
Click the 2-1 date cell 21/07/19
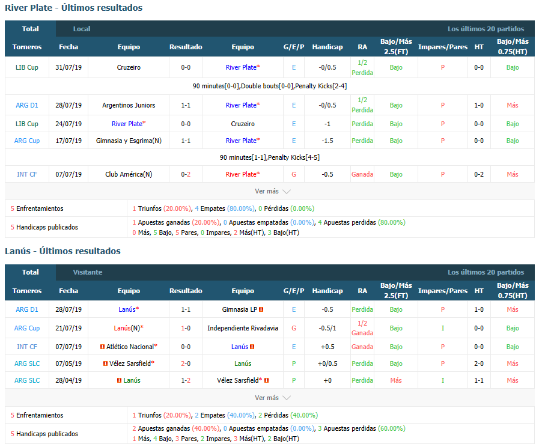click(x=69, y=328)
